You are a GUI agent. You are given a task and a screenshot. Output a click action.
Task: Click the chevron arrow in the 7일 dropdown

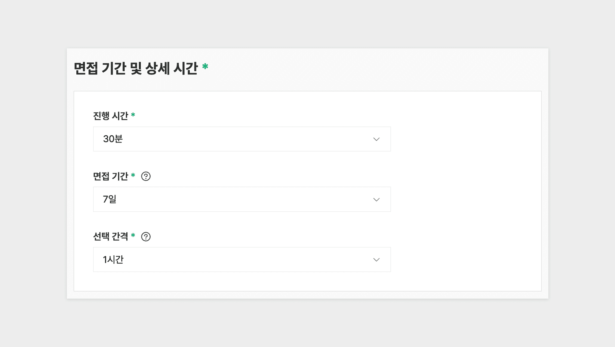click(376, 200)
